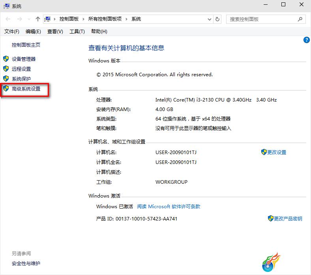Open 安全性与维护 link

coord(26,264)
